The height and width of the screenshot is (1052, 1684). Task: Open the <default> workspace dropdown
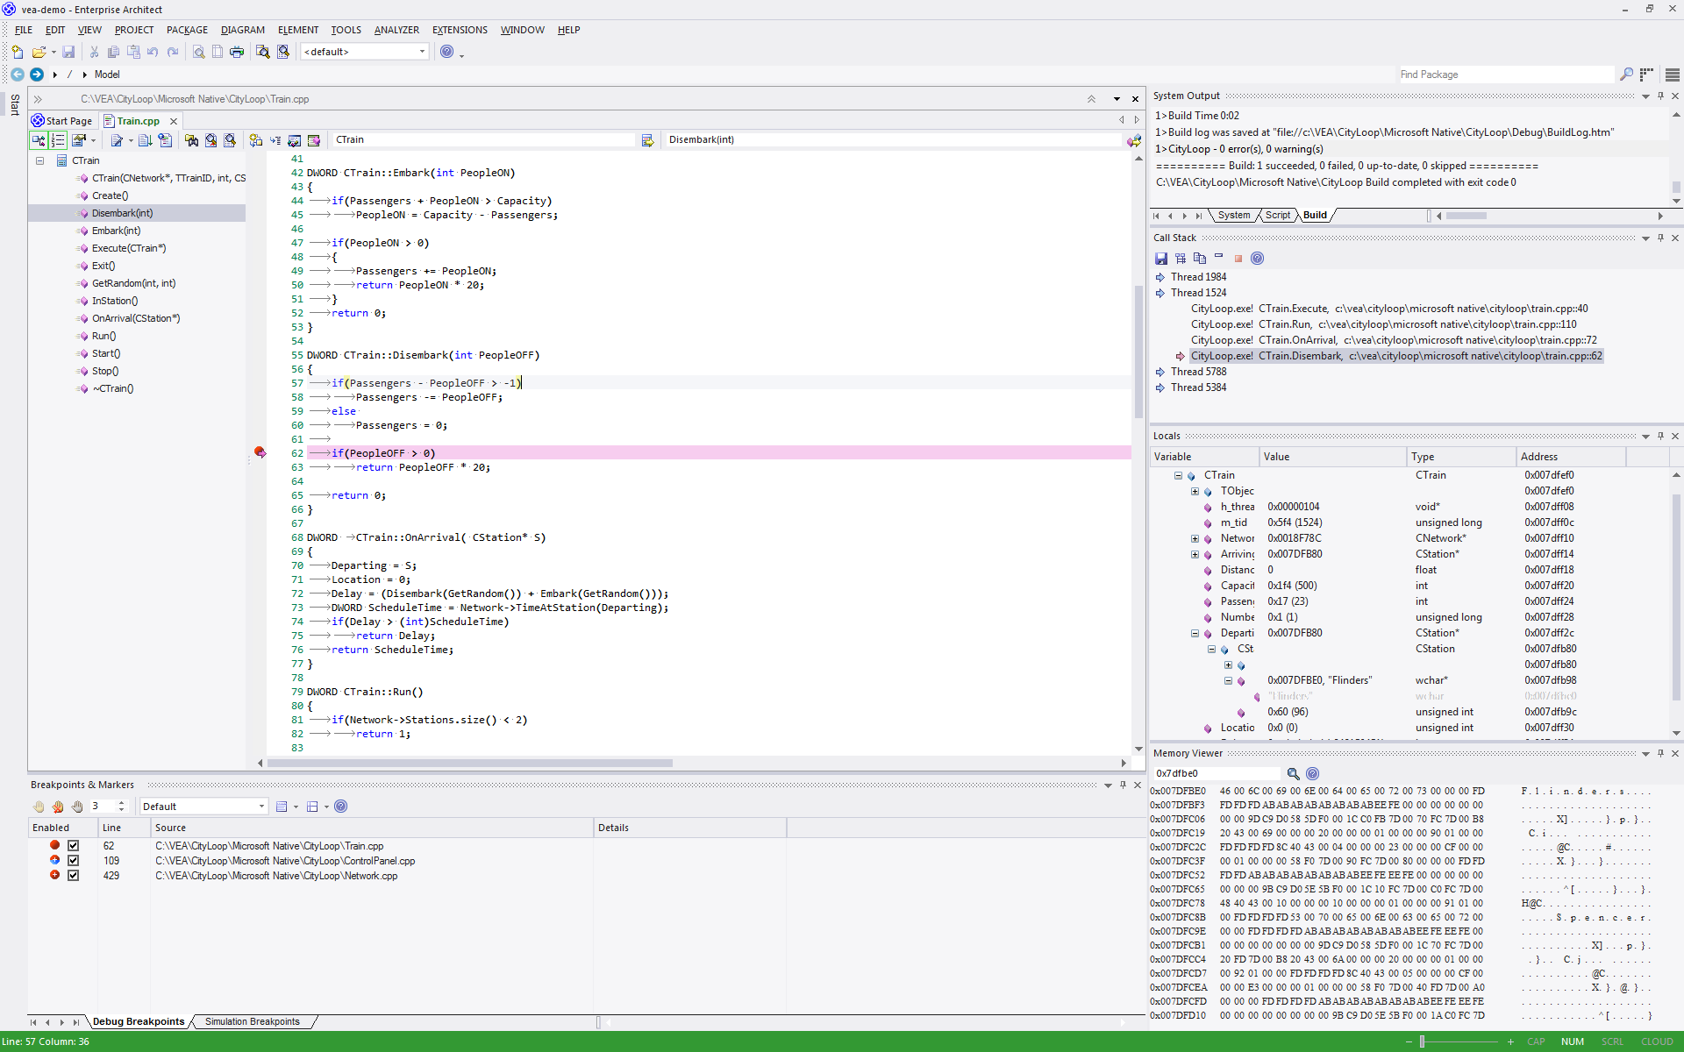(422, 51)
